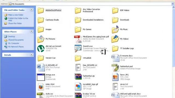Screen dimensions: 175x98
Task: Click the ferrrr.JPG image icon
Action: click(115, 77)
